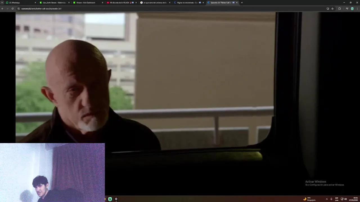Open the weather widget showing Despejado
This screenshot has height=202, width=360.
(x=309, y=199)
